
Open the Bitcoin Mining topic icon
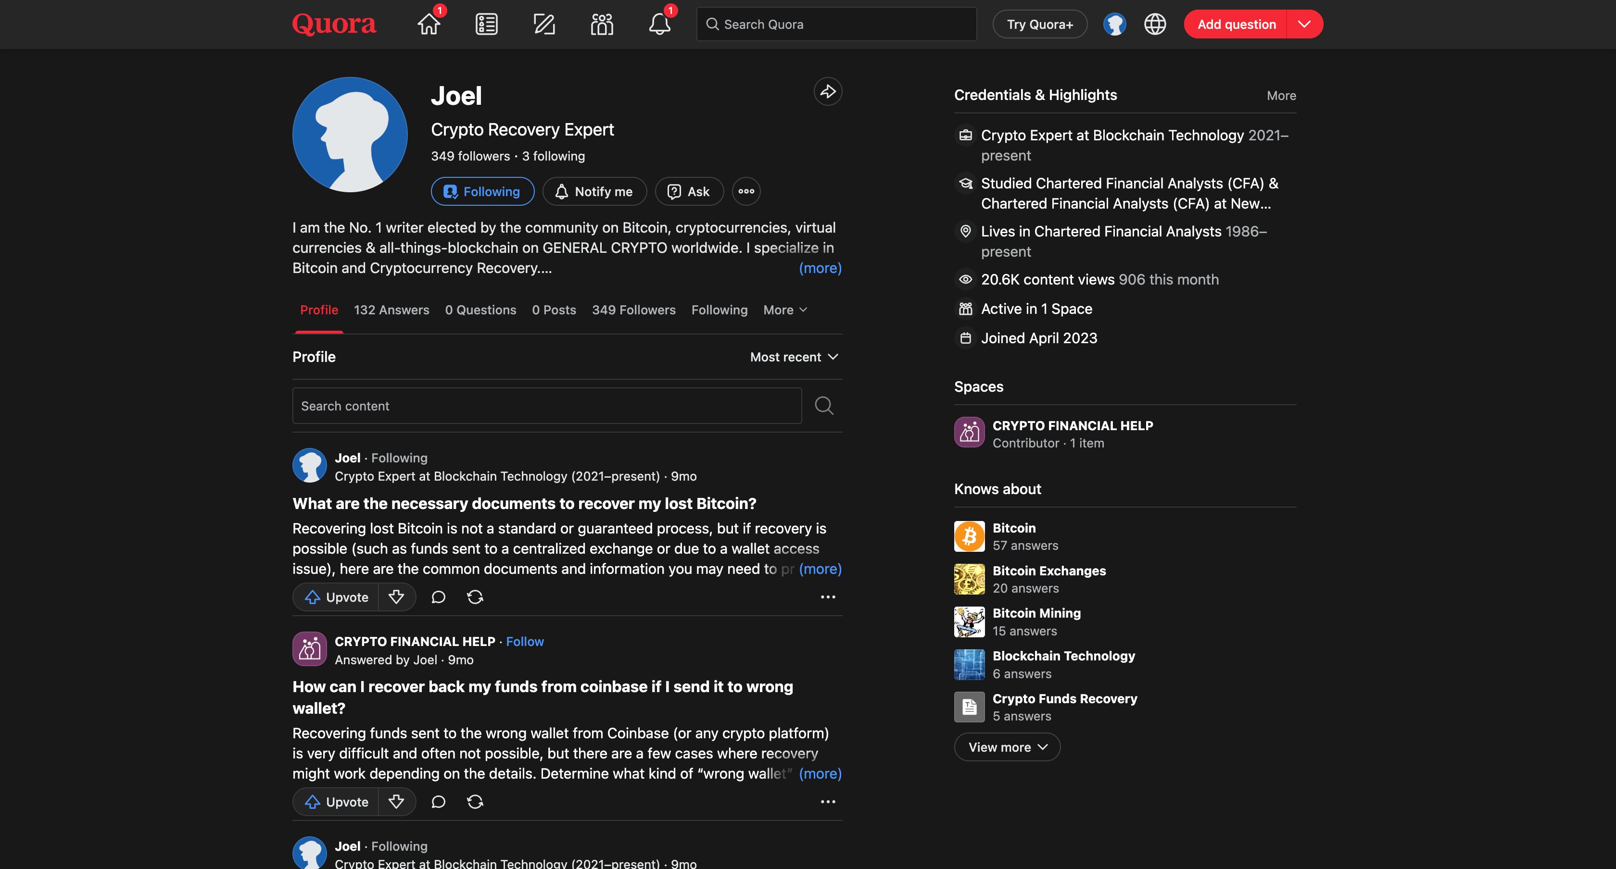click(969, 621)
